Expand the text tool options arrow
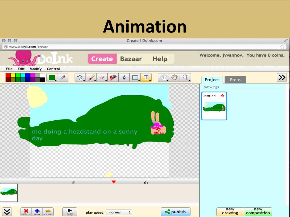 [150, 81]
